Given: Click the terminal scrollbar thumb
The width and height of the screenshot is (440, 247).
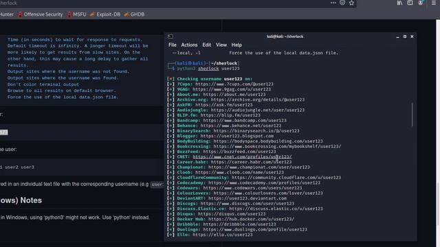Looking at the screenshot, I should (x=412, y=115).
